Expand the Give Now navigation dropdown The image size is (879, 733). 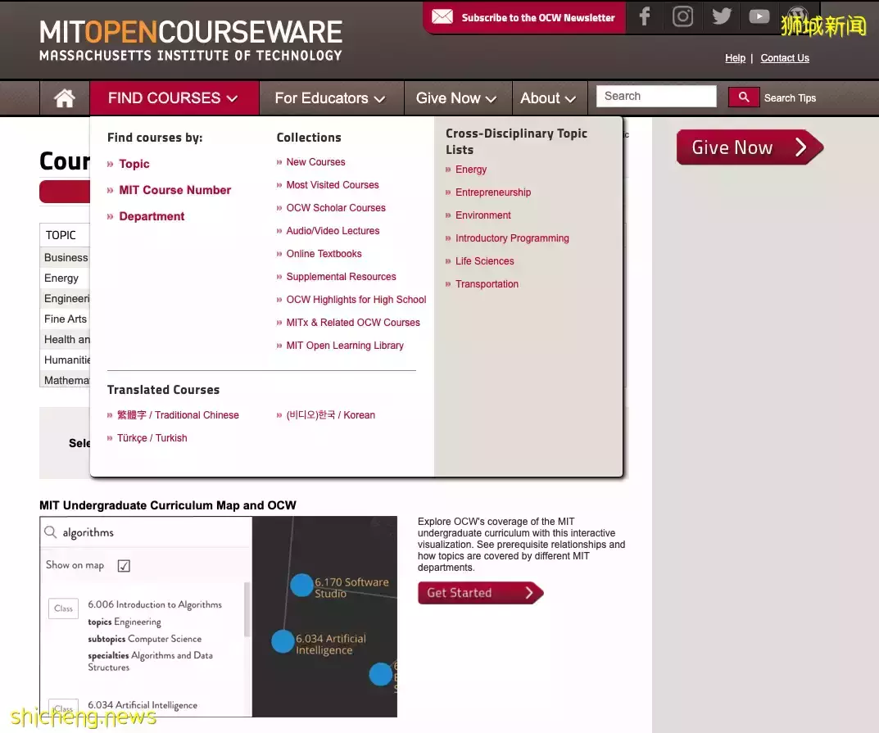tap(456, 98)
